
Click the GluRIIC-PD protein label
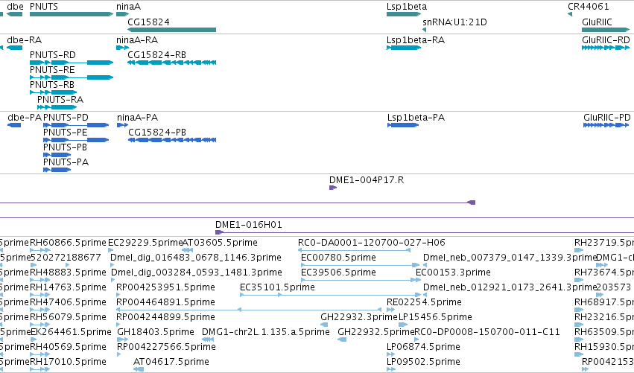(607, 118)
